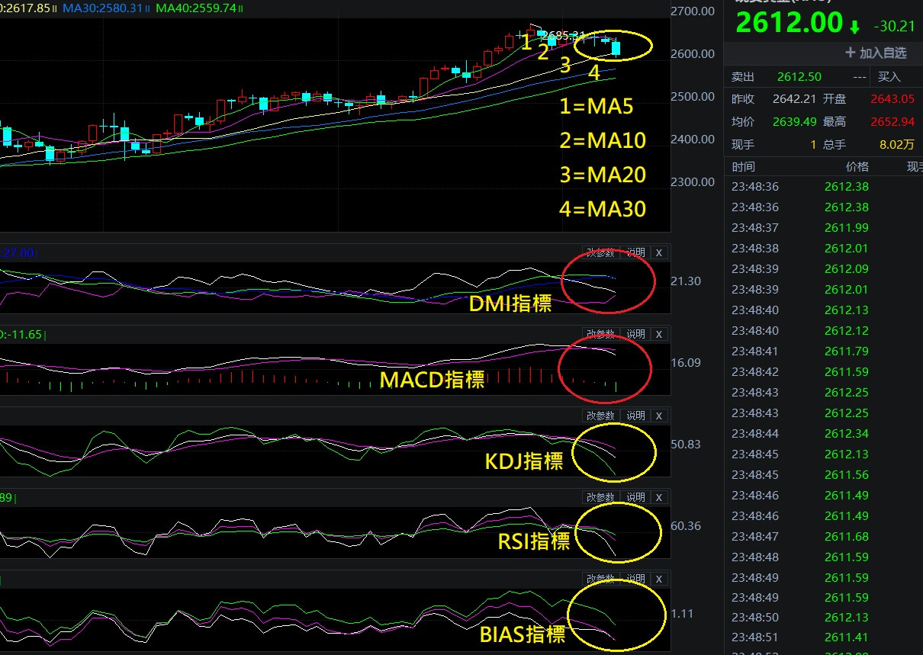
Task: Close the 16.09 indicator panel with X
Action: coord(660,334)
